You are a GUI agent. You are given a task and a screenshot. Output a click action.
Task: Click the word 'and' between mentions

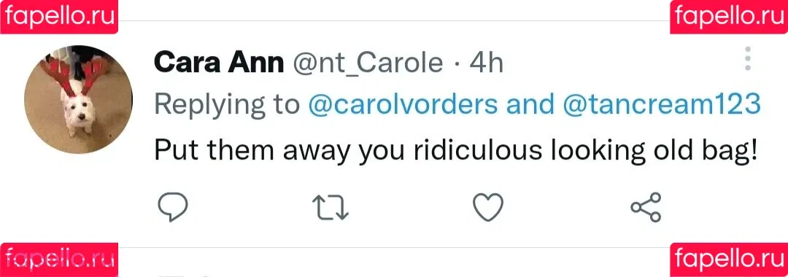coord(531,104)
